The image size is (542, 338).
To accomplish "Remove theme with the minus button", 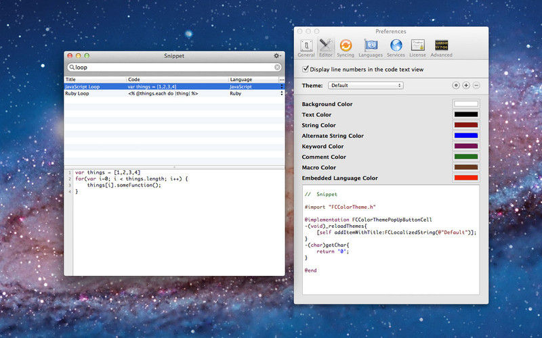I will [x=476, y=85].
